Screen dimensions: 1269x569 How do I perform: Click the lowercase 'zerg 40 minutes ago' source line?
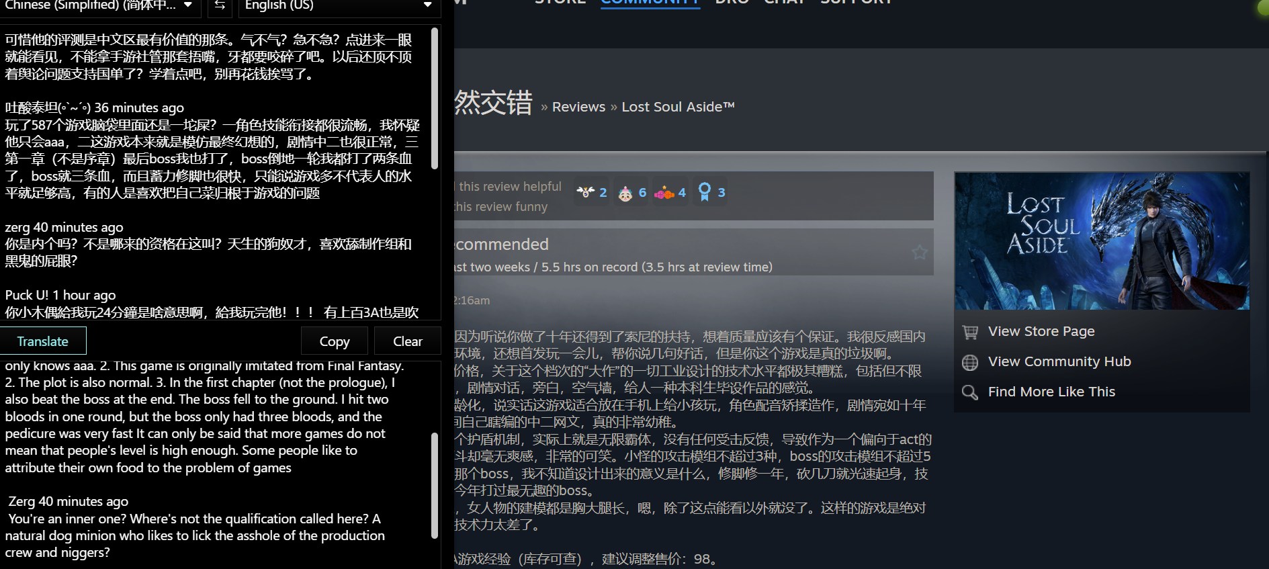pos(64,227)
